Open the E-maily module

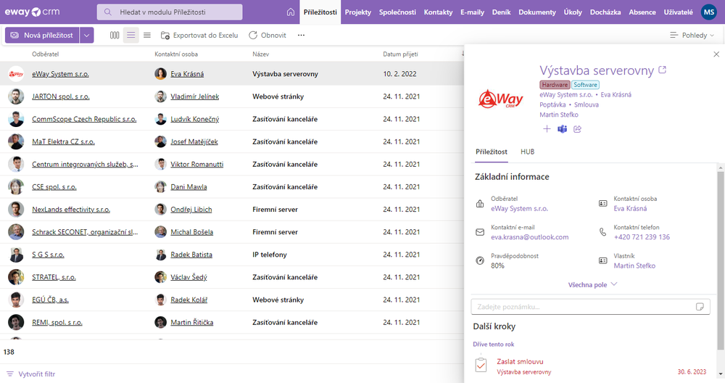pos(472,12)
